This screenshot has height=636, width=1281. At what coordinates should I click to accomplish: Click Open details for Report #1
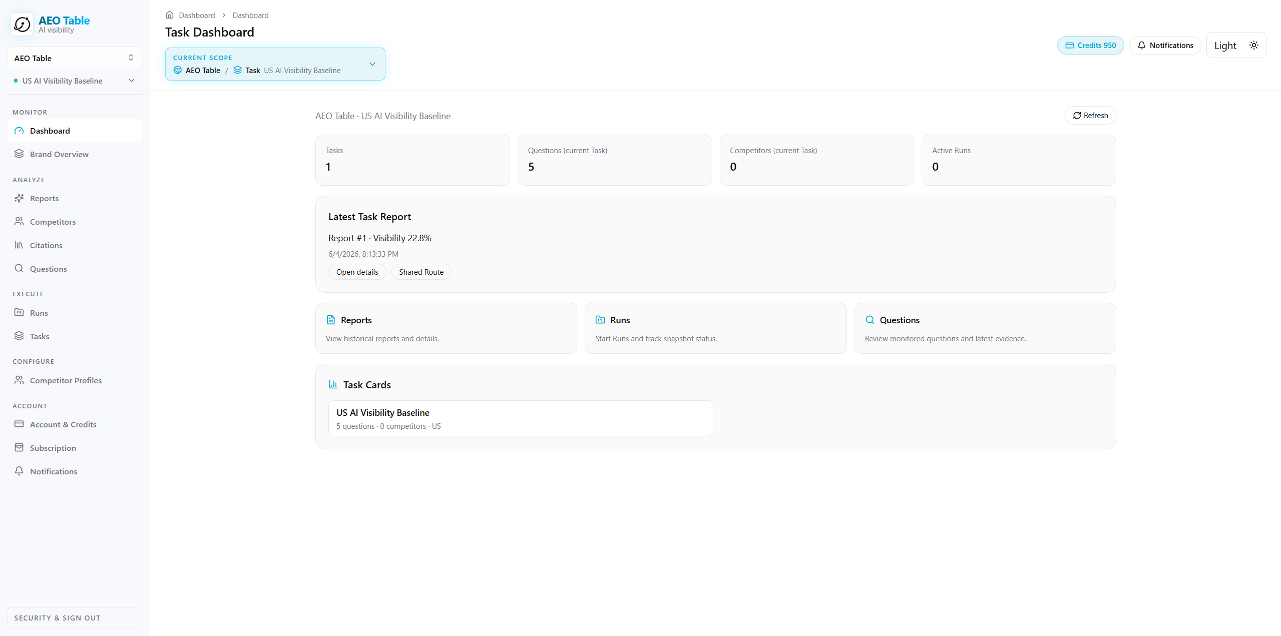(x=357, y=272)
